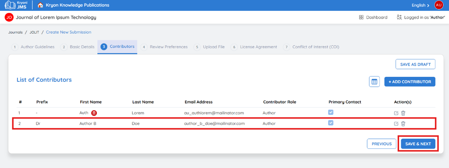
Task: Open the home icon beside Kryon Knowledge Publications
Action: (x=40, y=5)
